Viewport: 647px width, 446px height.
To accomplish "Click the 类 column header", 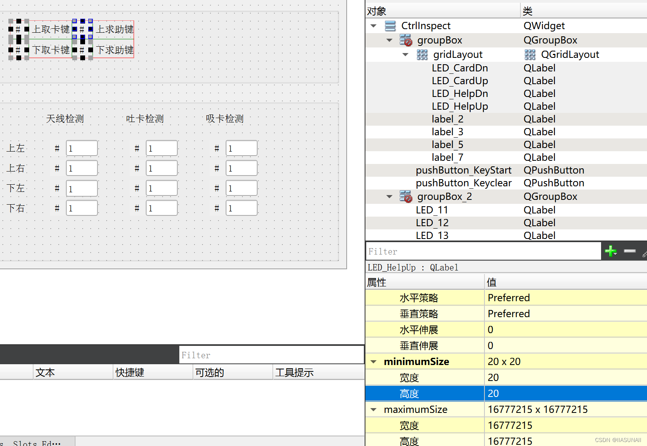I will (x=584, y=11).
